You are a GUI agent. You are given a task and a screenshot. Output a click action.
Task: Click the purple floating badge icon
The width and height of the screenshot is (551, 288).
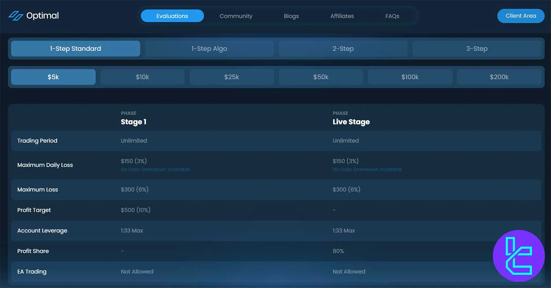click(x=519, y=256)
